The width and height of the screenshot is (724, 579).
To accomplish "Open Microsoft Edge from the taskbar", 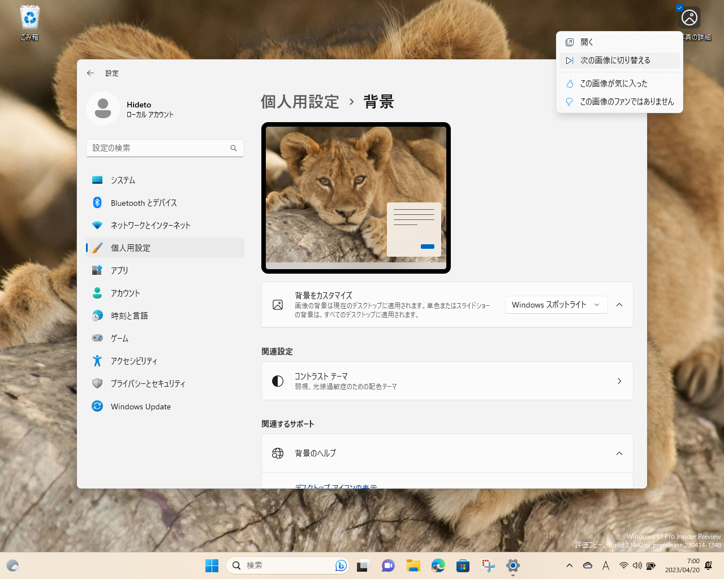I will (438, 565).
